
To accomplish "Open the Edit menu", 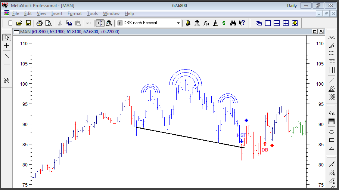I will tap(28, 13).
